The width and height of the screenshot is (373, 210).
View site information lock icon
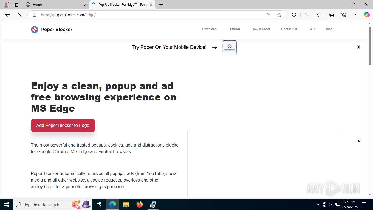[x=35, y=15]
